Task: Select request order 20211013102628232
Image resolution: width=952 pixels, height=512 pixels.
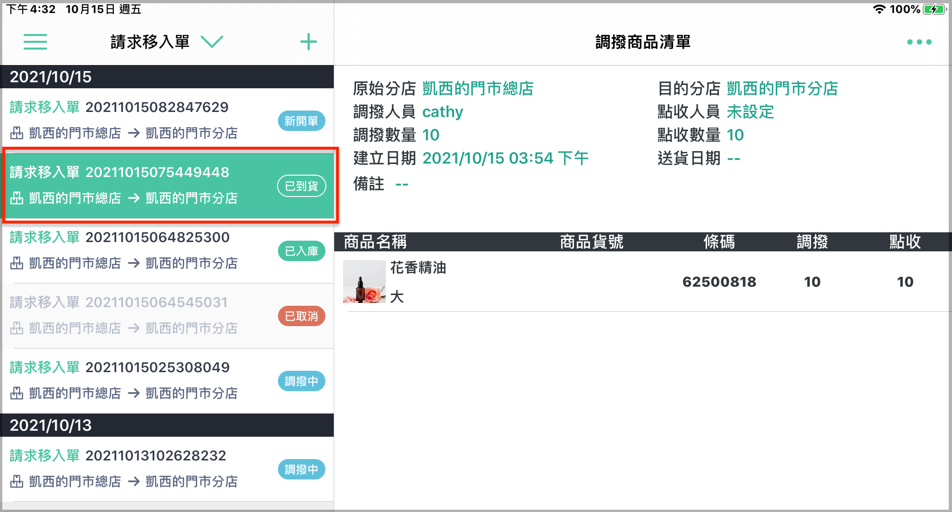Action: (x=168, y=469)
